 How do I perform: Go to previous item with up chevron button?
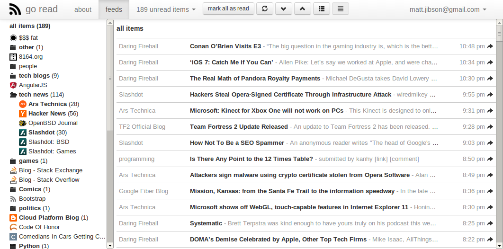pyautogui.click(x=303, y=9)
